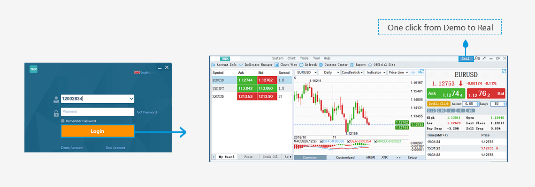Expand the EURUSD quote panel

click(504, 72)
